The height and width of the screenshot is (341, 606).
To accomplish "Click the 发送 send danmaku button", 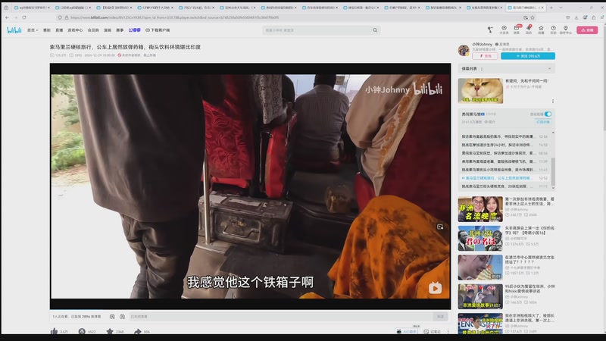I will click(440, 317).
